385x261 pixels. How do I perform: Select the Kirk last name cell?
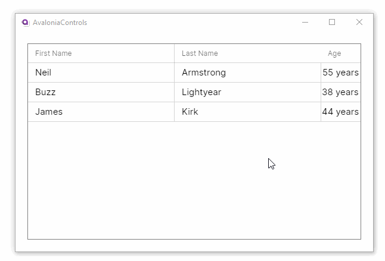[x=190, y=112]
